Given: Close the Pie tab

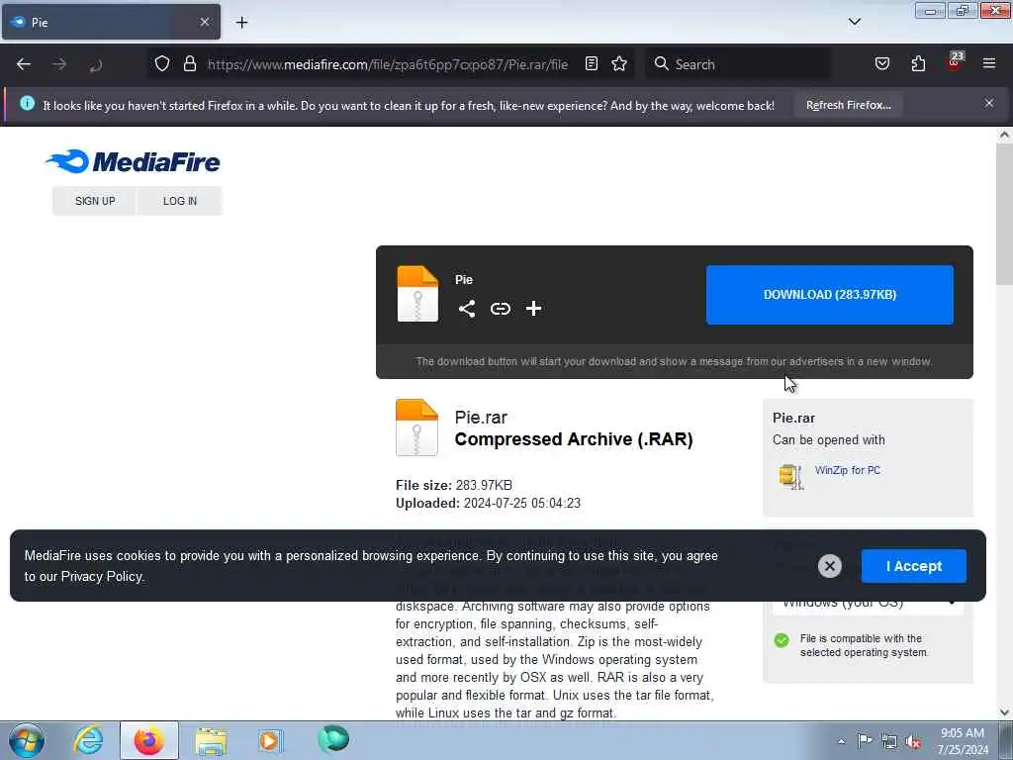Looking at the screenshot, I should point(204,22).
